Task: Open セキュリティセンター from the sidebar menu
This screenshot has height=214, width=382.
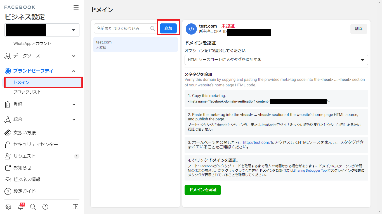Action: pyautogui.click(x=36, y=145)
